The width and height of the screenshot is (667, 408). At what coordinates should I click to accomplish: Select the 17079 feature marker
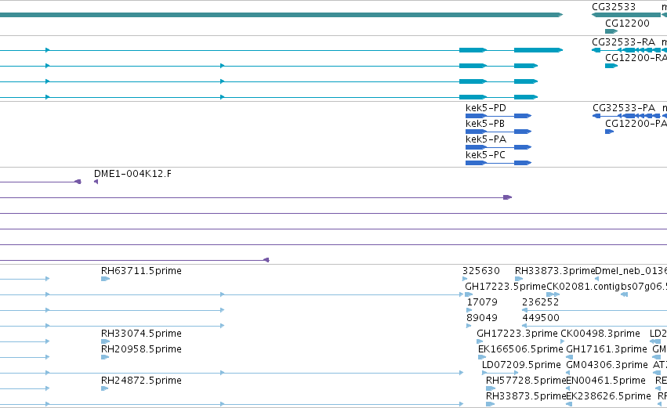(x=469, y=310)
